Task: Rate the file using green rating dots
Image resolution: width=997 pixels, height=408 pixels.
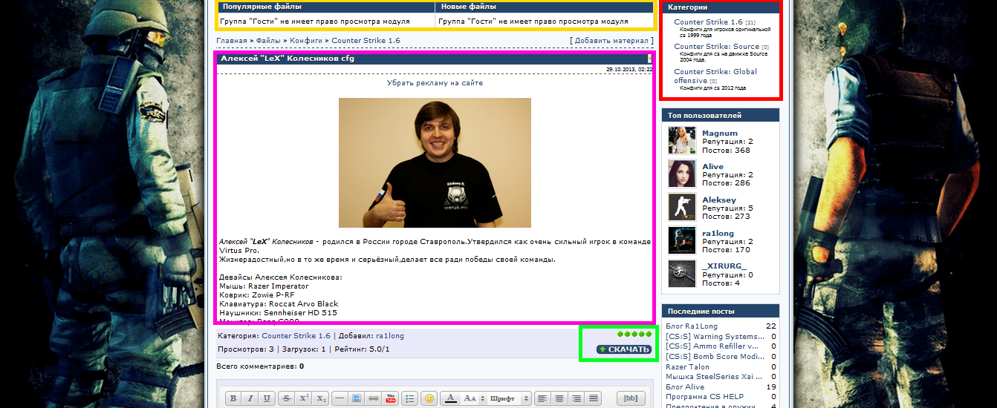Action: (635, 335)
